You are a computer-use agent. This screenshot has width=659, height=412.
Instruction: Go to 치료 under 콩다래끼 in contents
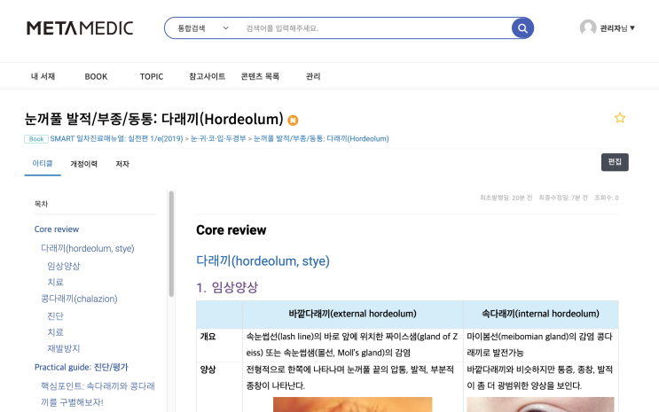(56, 332)
